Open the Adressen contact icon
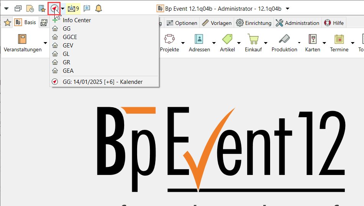Viewport: 364px width, 206px height. point(199,39)
